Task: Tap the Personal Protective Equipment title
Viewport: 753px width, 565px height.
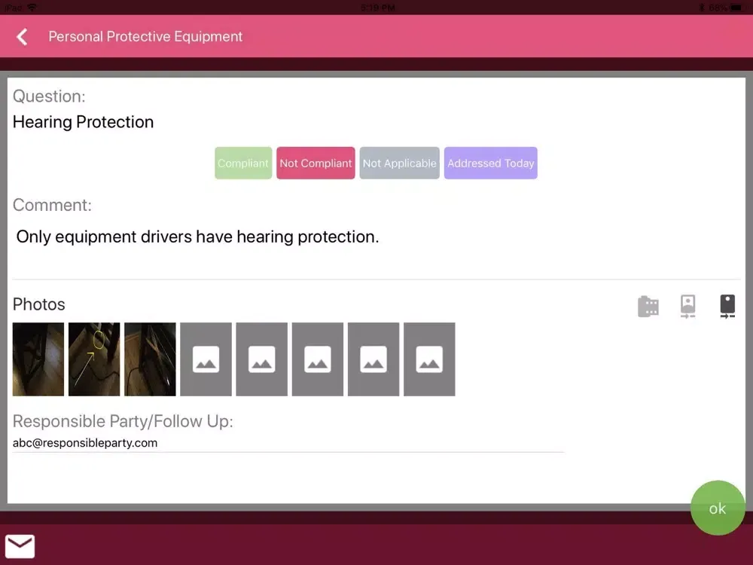Action: coord(145,36)
